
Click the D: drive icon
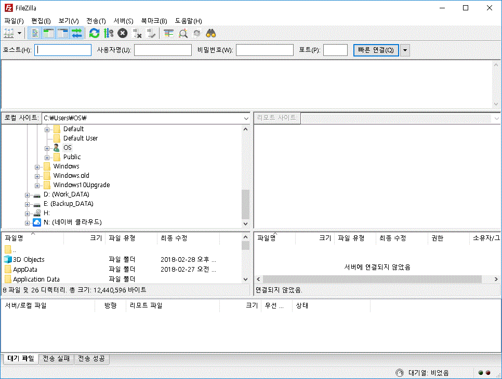37,195
